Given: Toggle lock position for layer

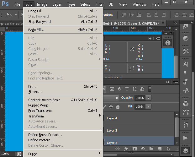Looking at the screenshot, I should click(111, 107).
